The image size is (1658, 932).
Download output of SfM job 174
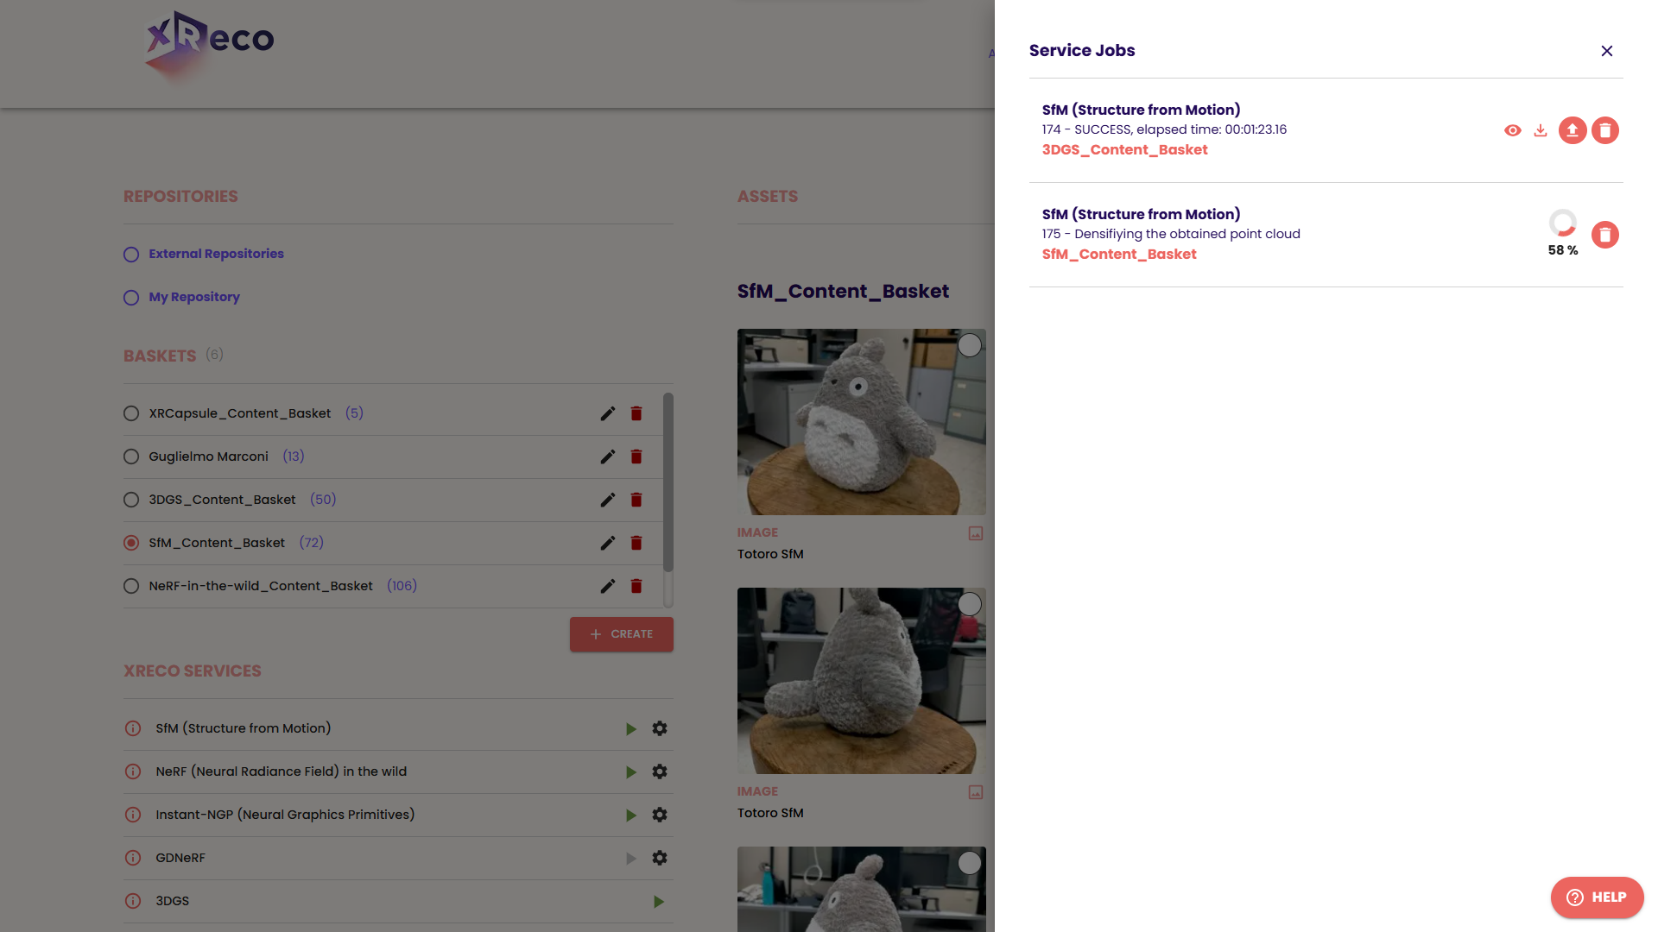[1541, 130]
